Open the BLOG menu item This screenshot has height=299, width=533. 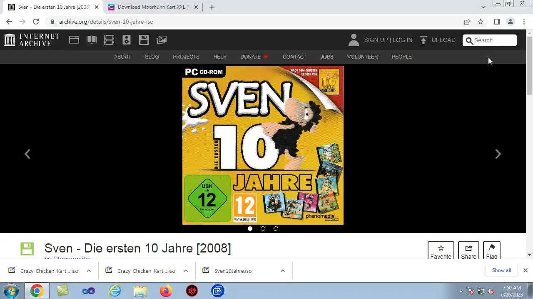point(152,57)
